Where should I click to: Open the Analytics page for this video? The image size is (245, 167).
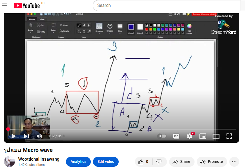point(78,161)
